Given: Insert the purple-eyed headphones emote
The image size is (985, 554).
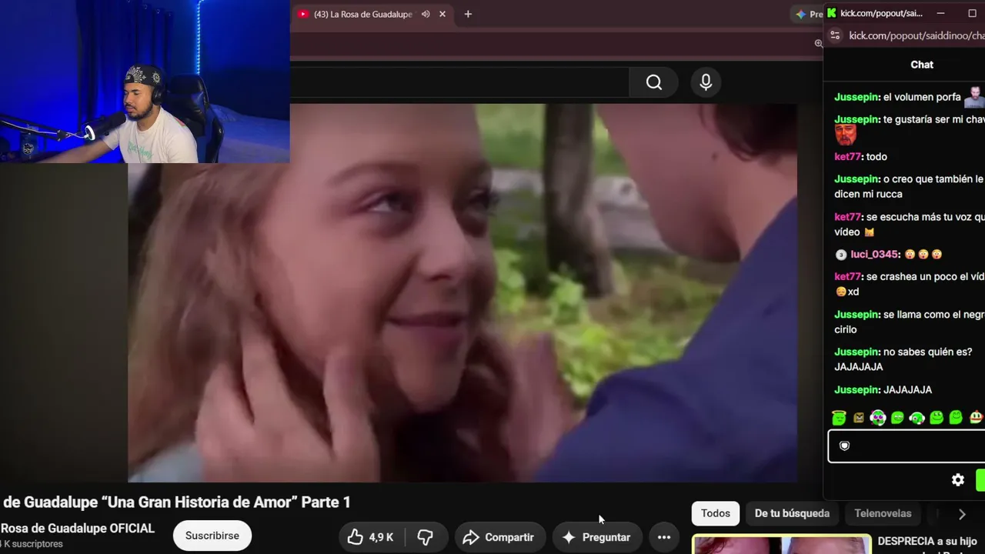Looking at the screenshot, I should pyautogui.click(x=878, y=418).
